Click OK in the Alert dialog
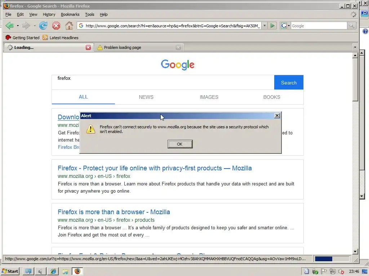The width and height of the screenshot is (369, 276). (x=180, y=144)
